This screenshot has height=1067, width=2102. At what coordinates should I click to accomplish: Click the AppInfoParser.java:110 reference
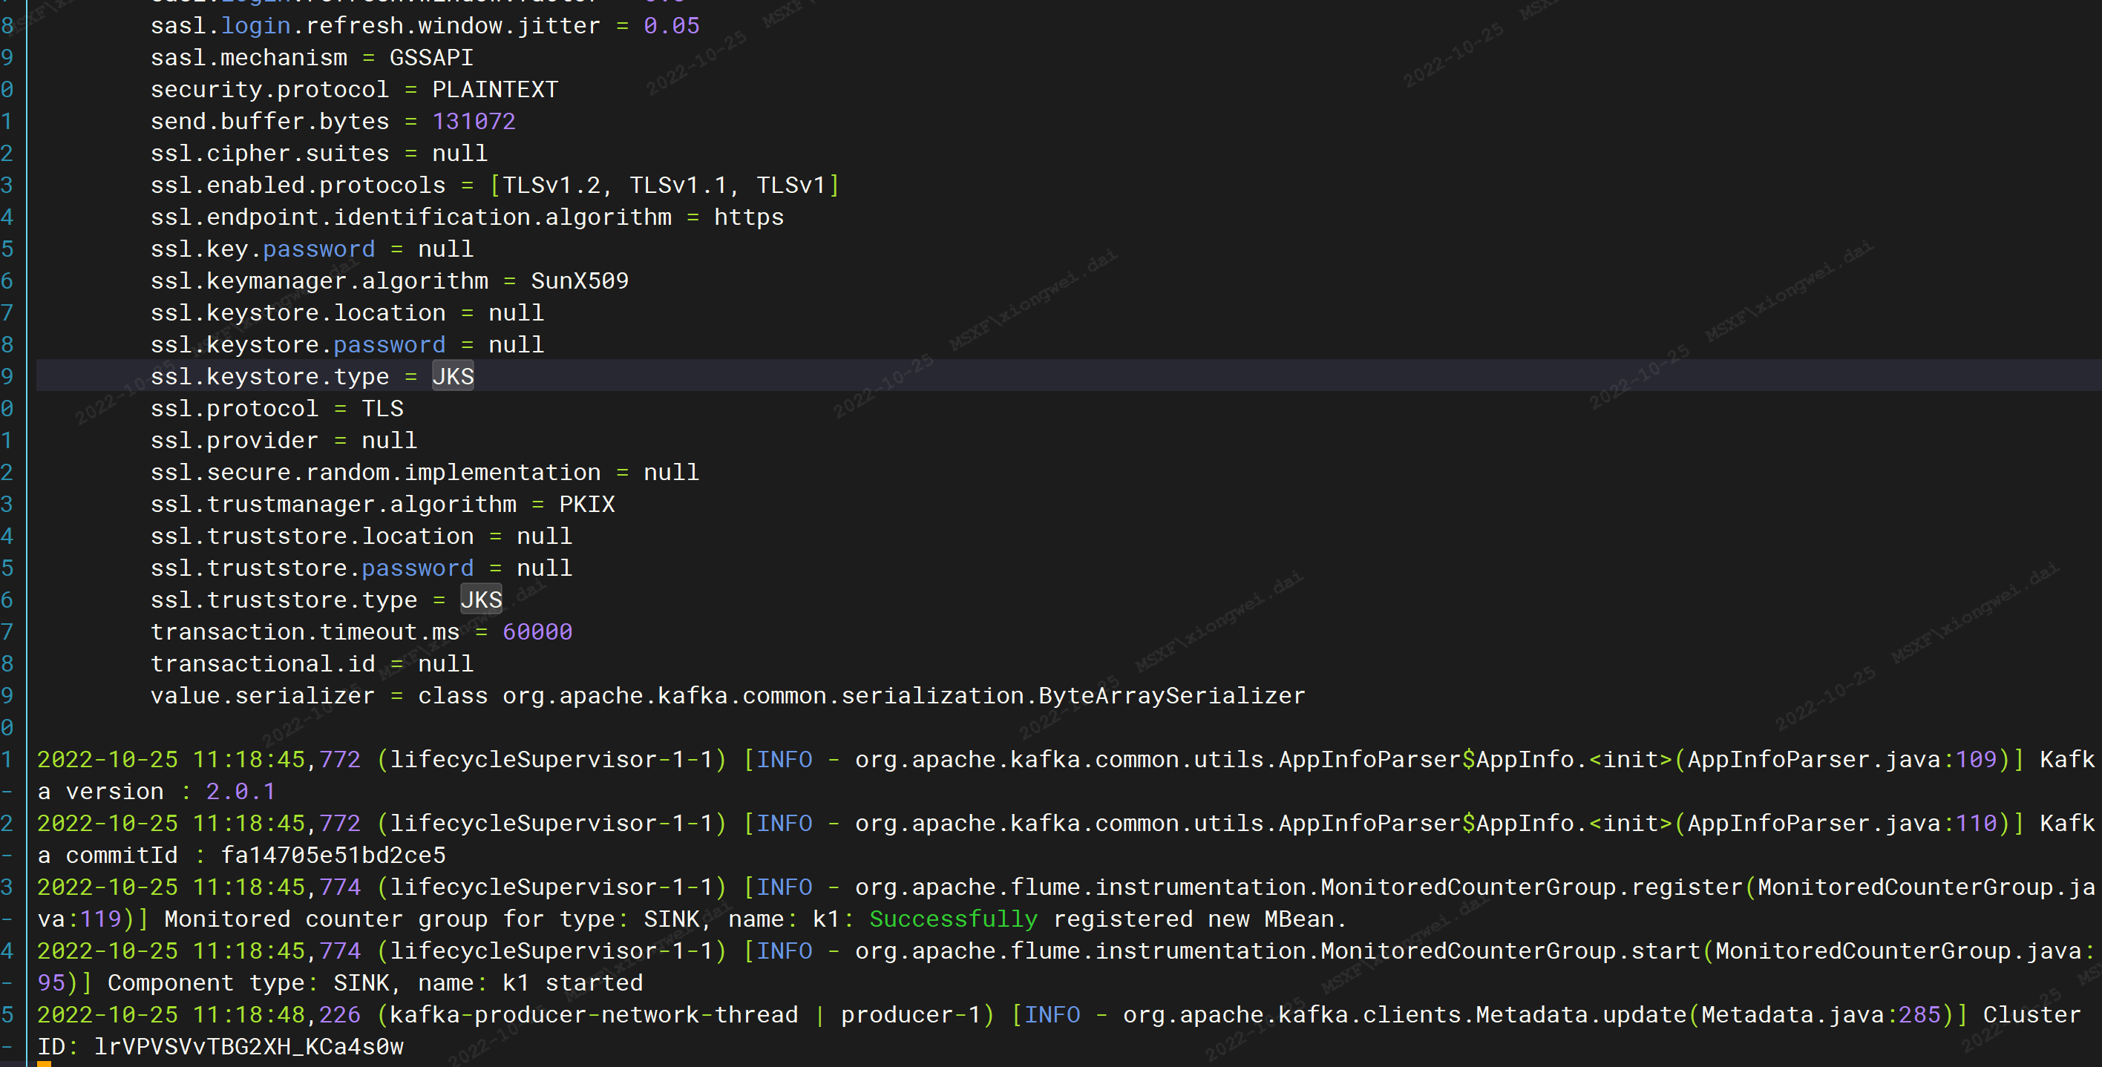point(1841,823)
